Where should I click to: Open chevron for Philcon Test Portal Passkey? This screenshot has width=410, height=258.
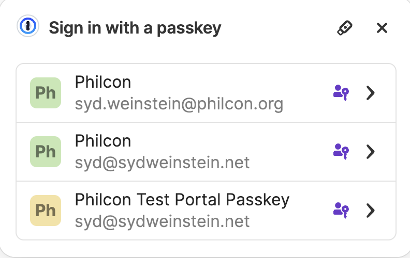tap(370, 211)
